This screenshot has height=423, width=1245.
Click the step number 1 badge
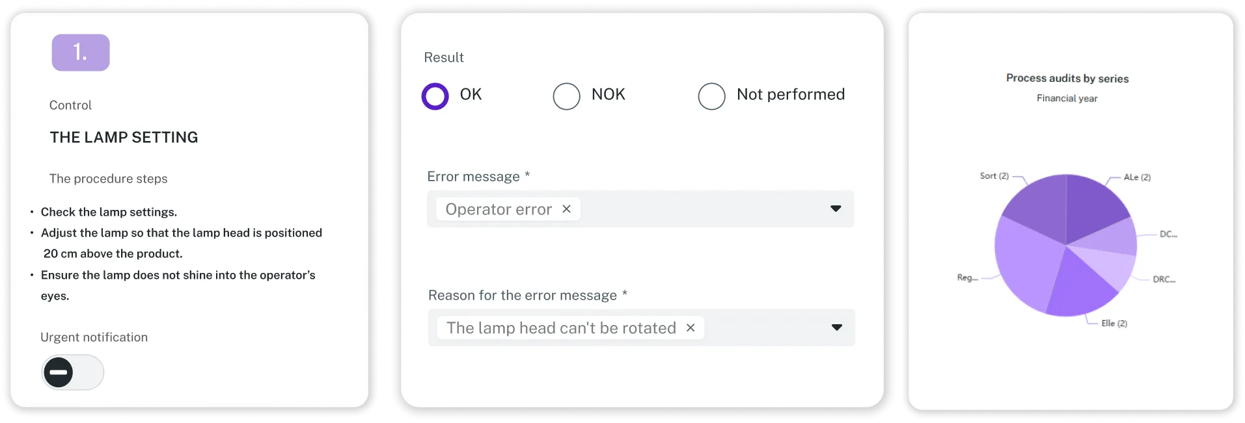point(81,53)
